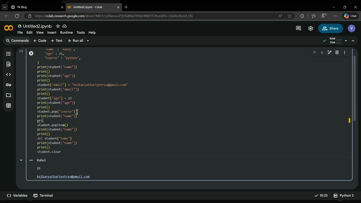
Task: Open the browser profile picture
Action: coord(324,16)
